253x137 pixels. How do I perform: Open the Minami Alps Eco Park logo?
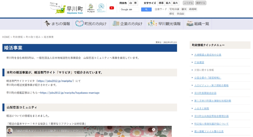click(x=101, y=8)
